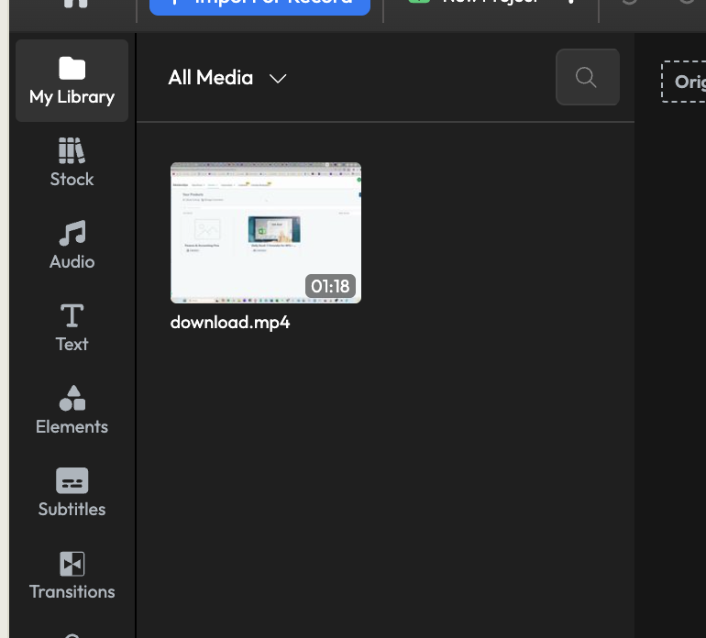This screenshot has height=638, width=706.
Task: Show the Transitions panel
Action: 72,576
